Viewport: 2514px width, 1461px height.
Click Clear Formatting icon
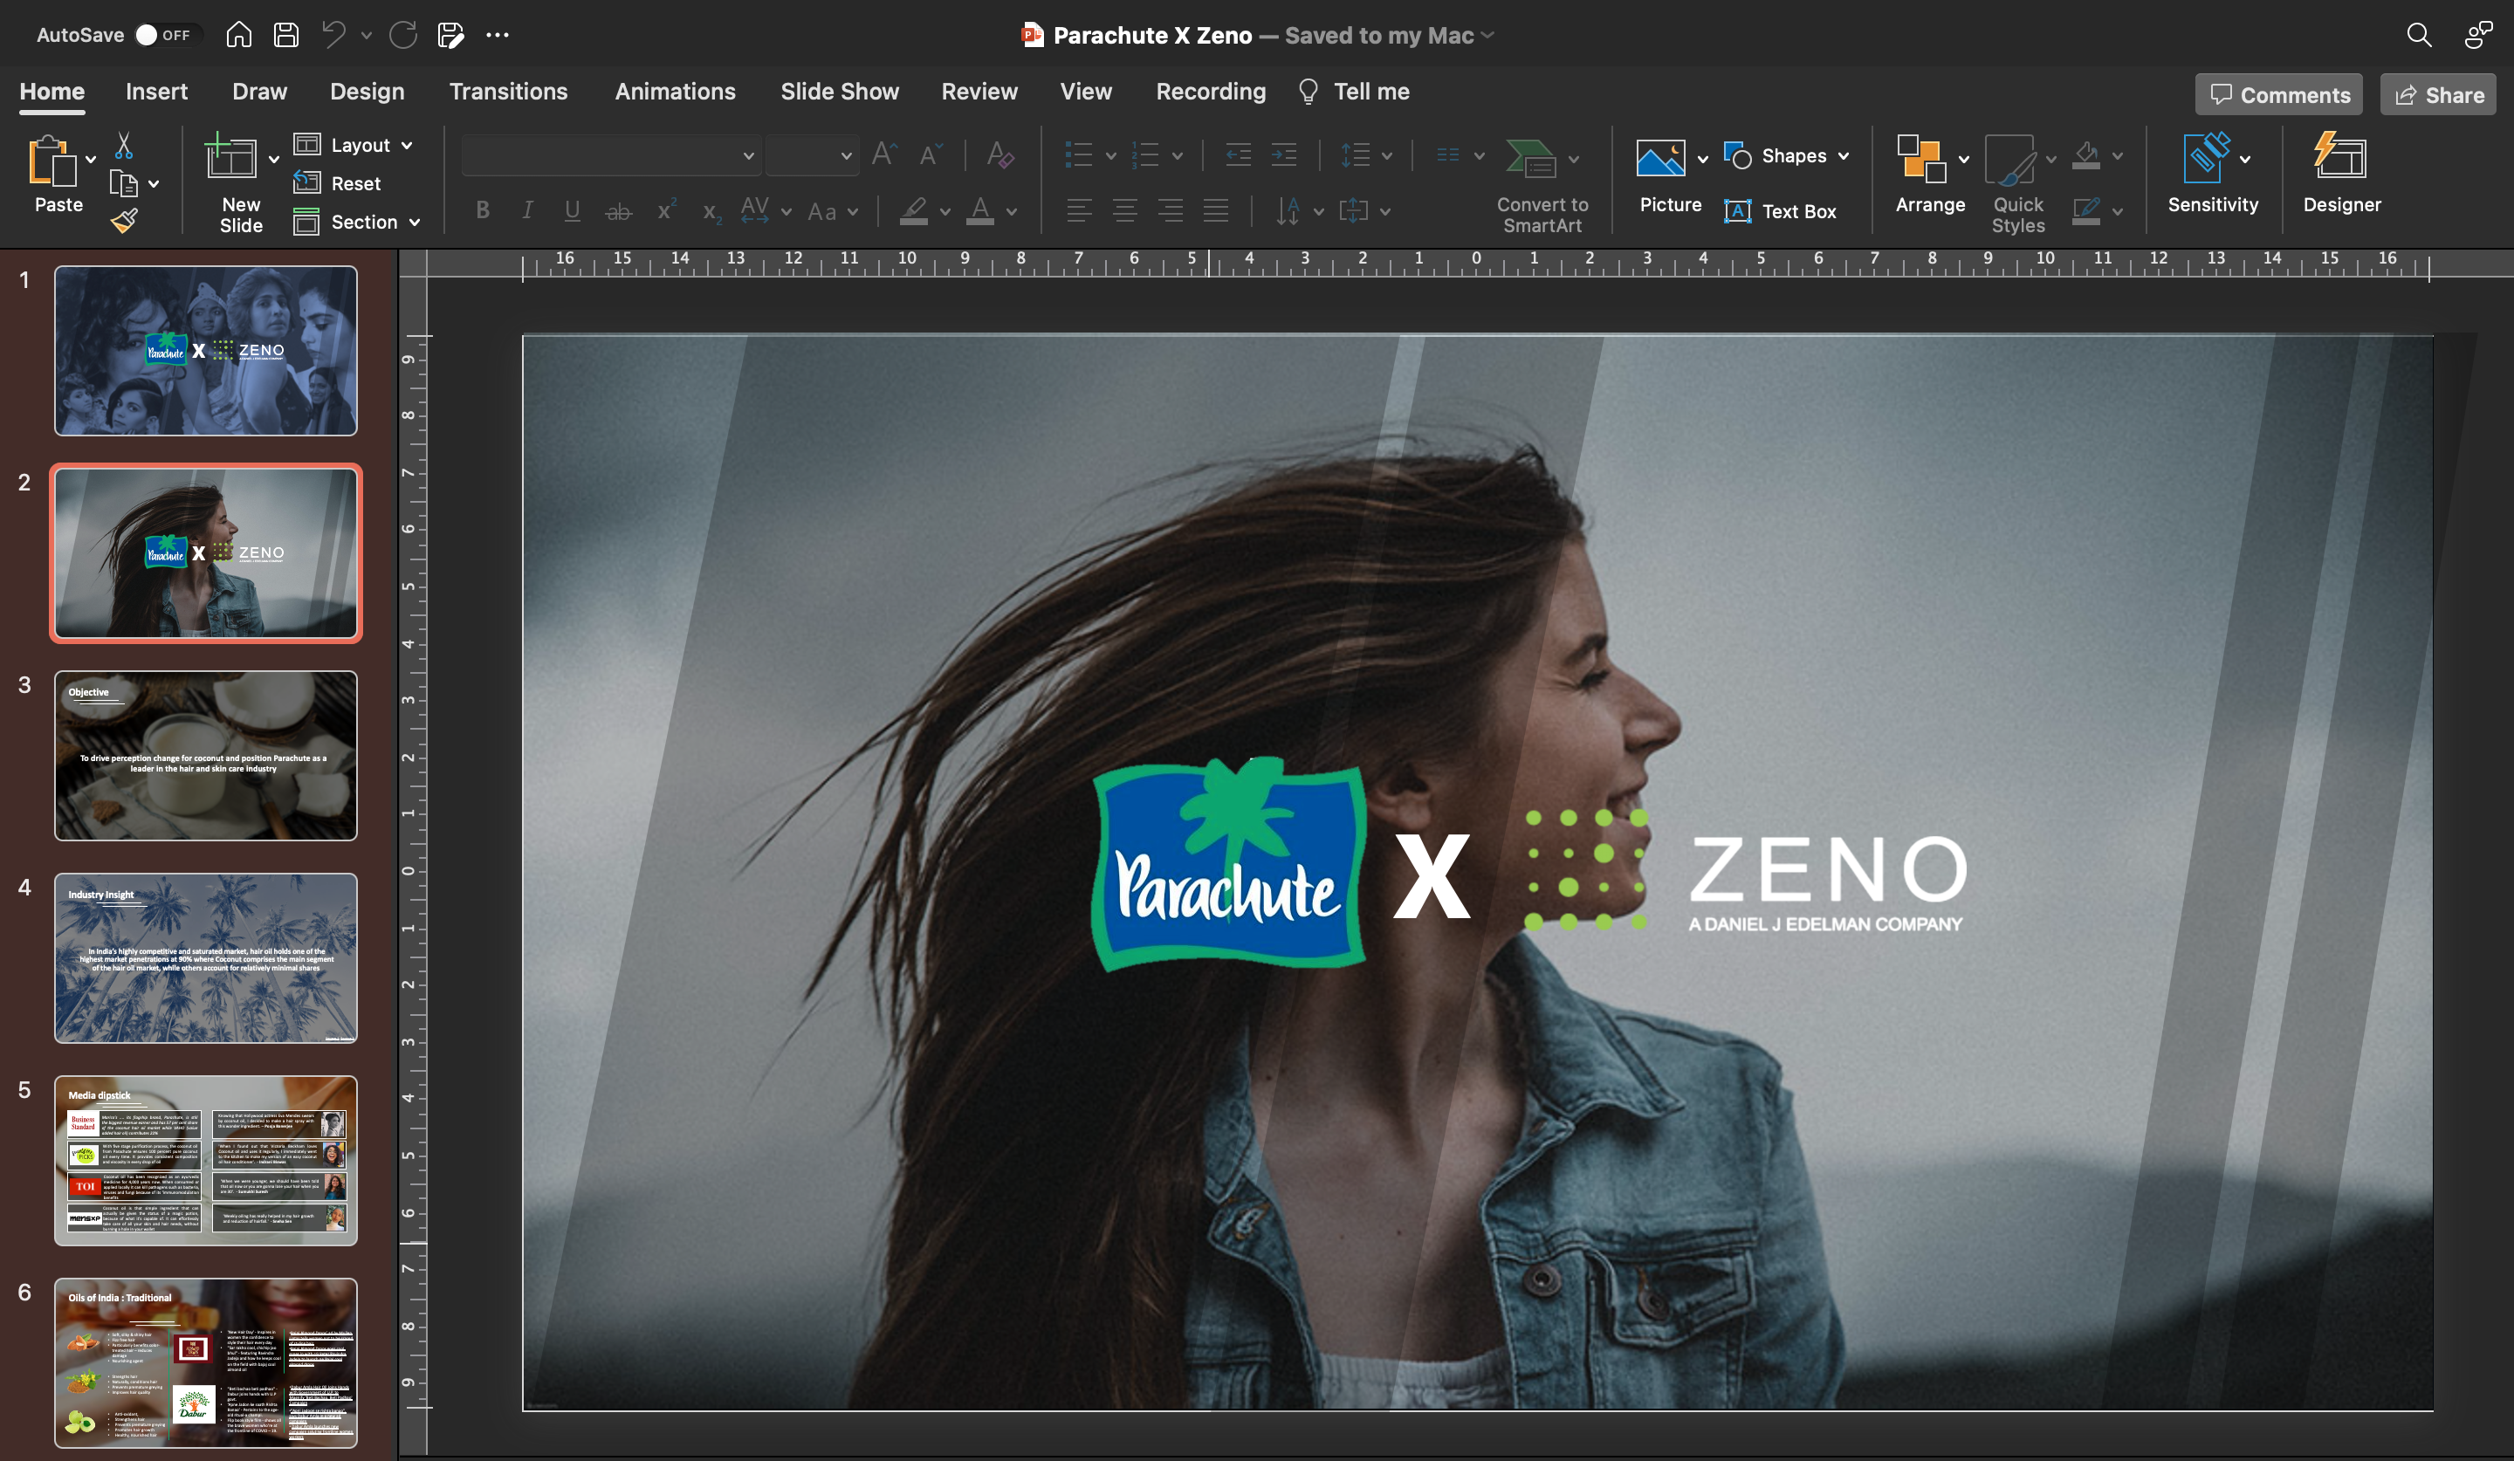999,154
